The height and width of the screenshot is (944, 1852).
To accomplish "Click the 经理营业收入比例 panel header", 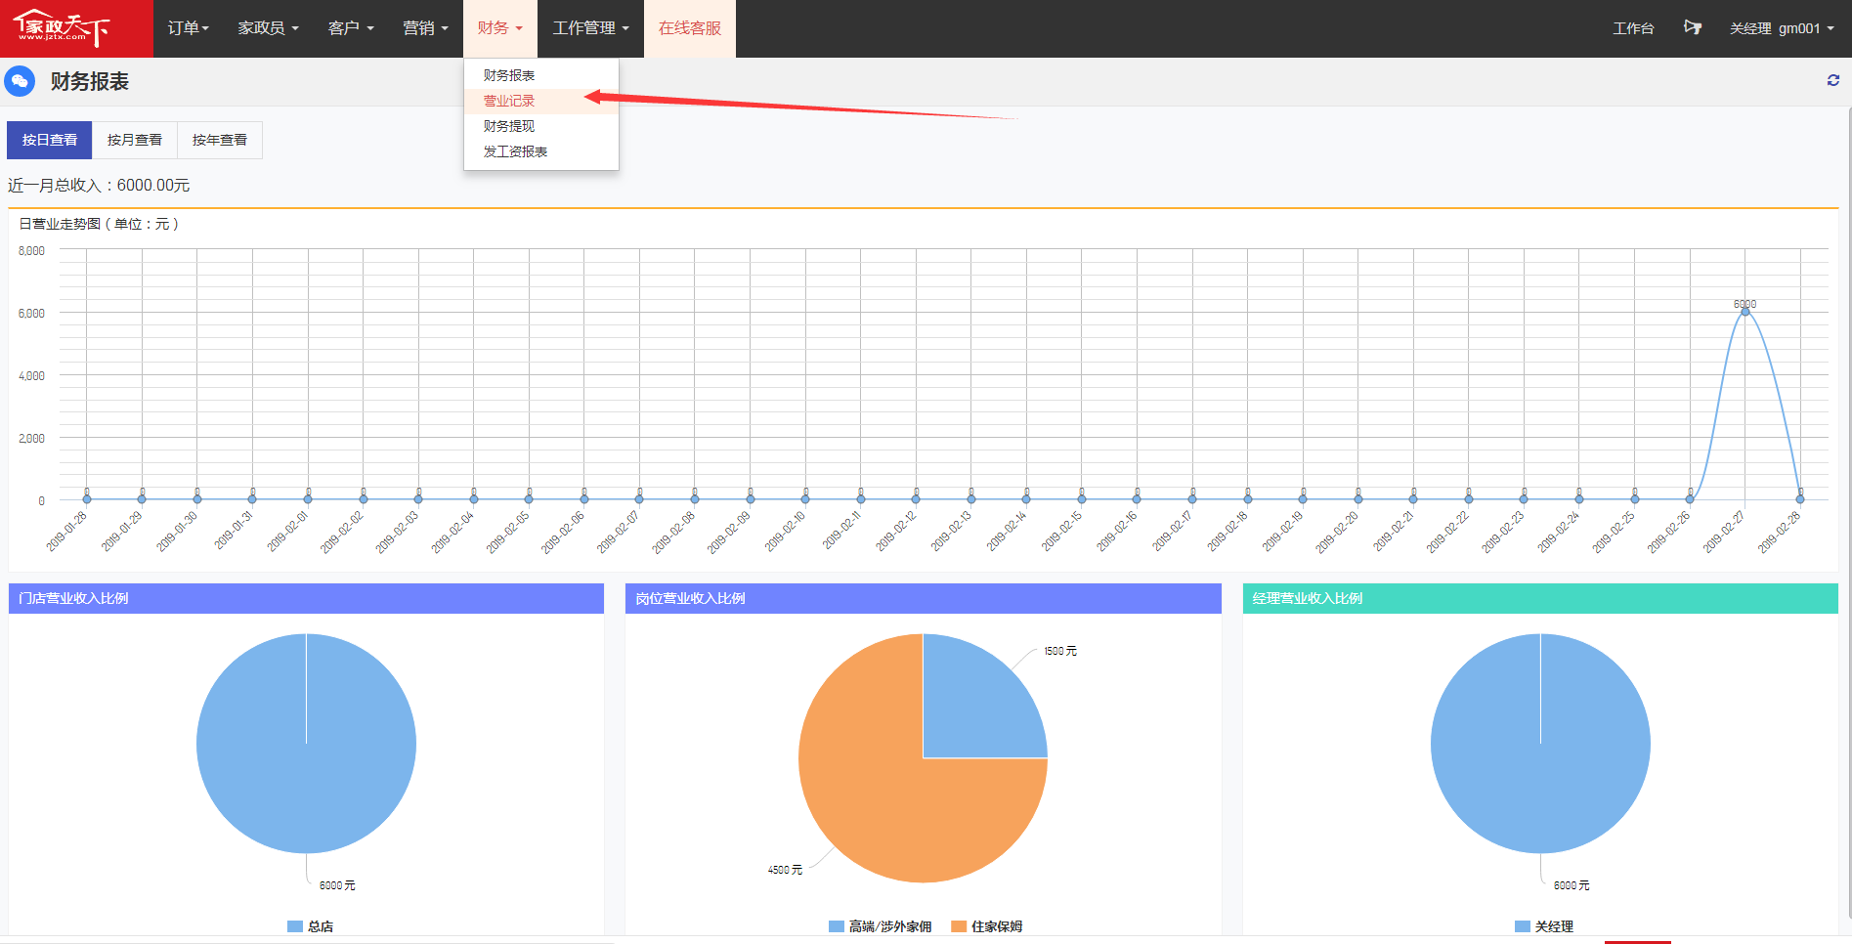I will pyautogui.click(x=1540, y=598).
